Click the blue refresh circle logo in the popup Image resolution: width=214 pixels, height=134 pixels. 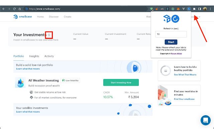click(175, 19)
